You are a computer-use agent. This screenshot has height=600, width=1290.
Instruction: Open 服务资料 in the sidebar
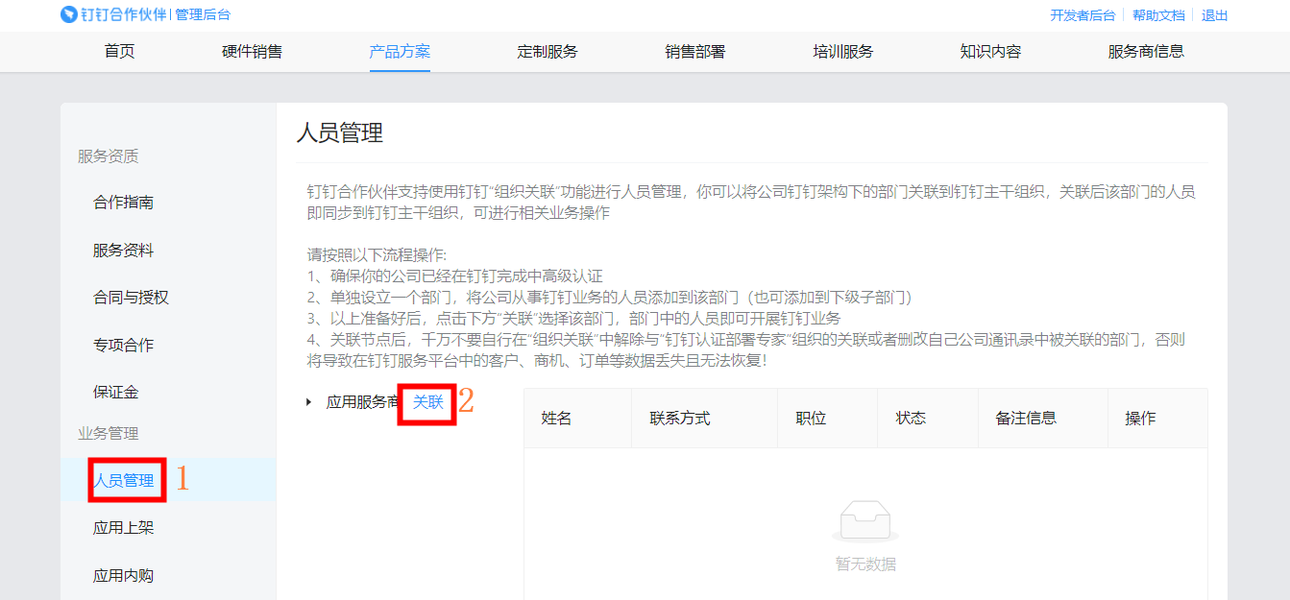click(123, 251)
